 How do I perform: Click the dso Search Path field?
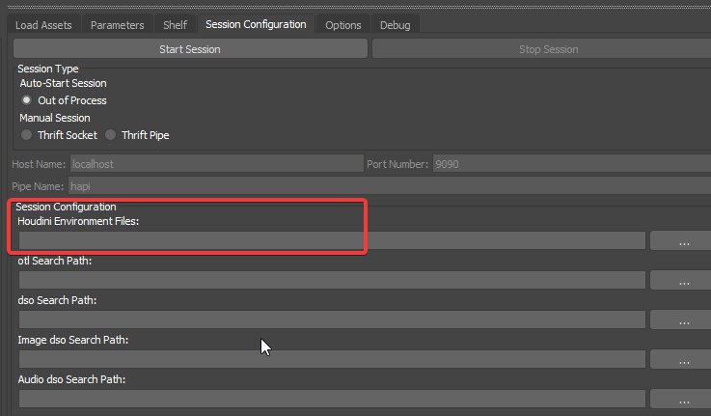coord(332,319)
